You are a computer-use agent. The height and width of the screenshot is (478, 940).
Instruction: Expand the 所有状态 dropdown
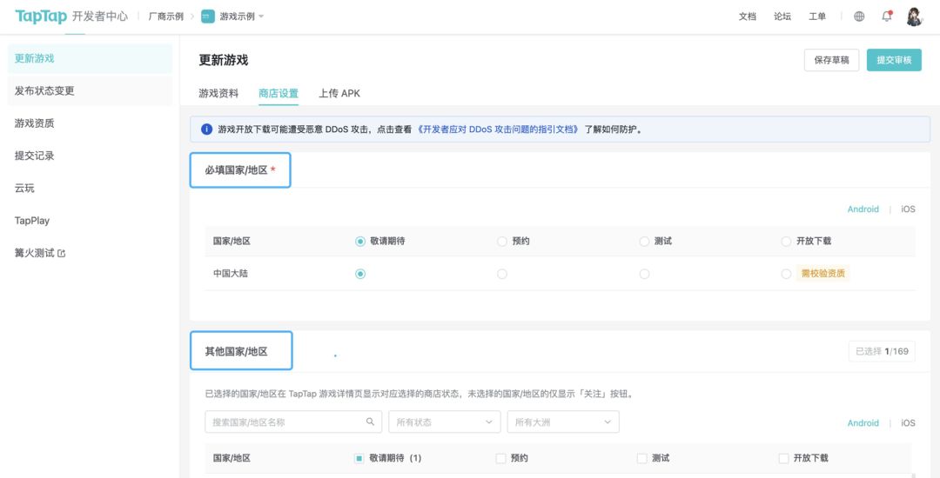tap(444, 422)
